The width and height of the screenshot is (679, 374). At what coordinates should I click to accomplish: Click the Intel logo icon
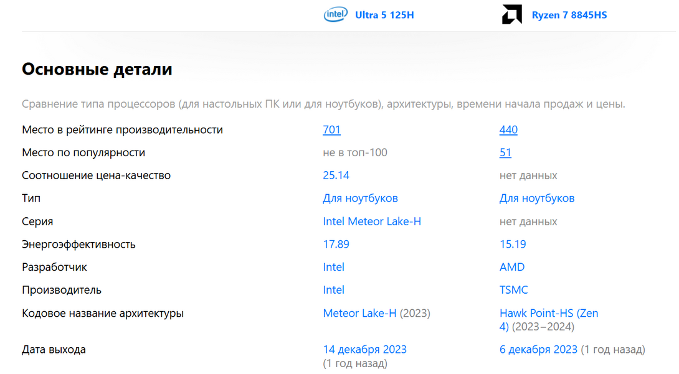pyautogui.click(x=336, y=15)
